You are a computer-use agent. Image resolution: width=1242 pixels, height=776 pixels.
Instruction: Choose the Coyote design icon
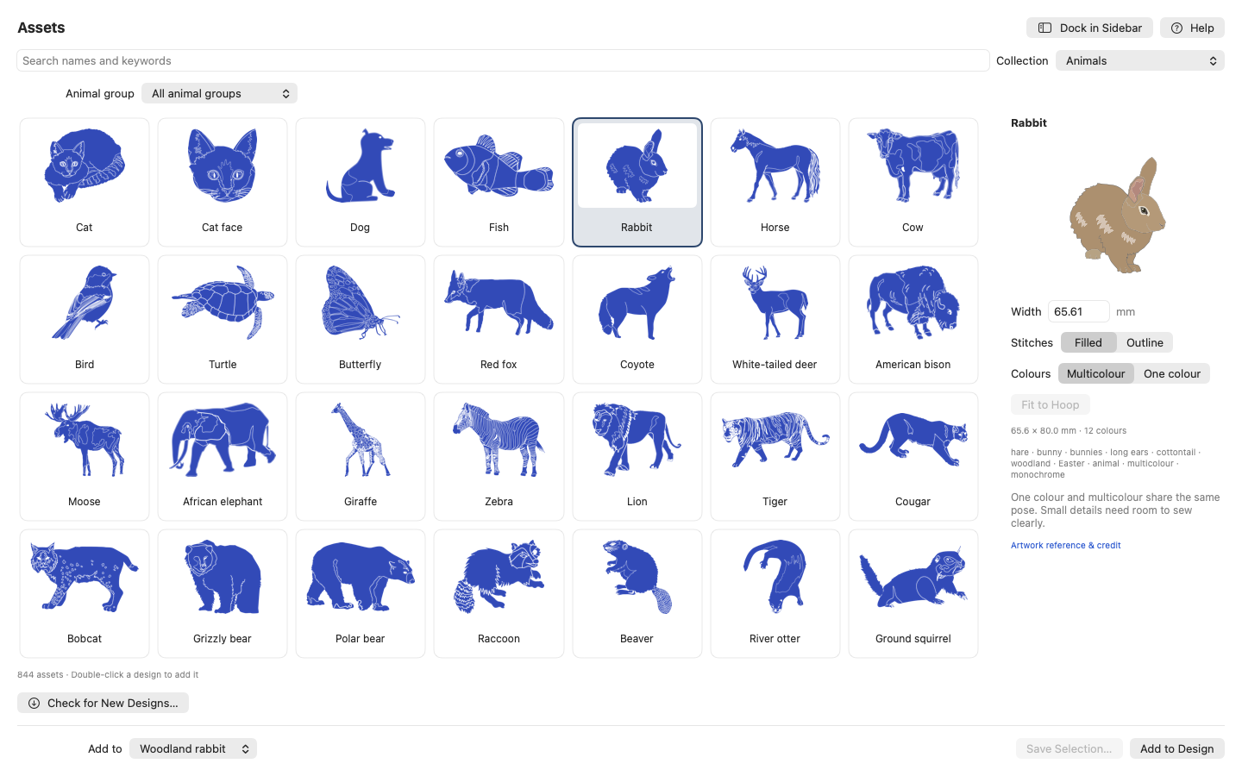click(x=637, y=319)
